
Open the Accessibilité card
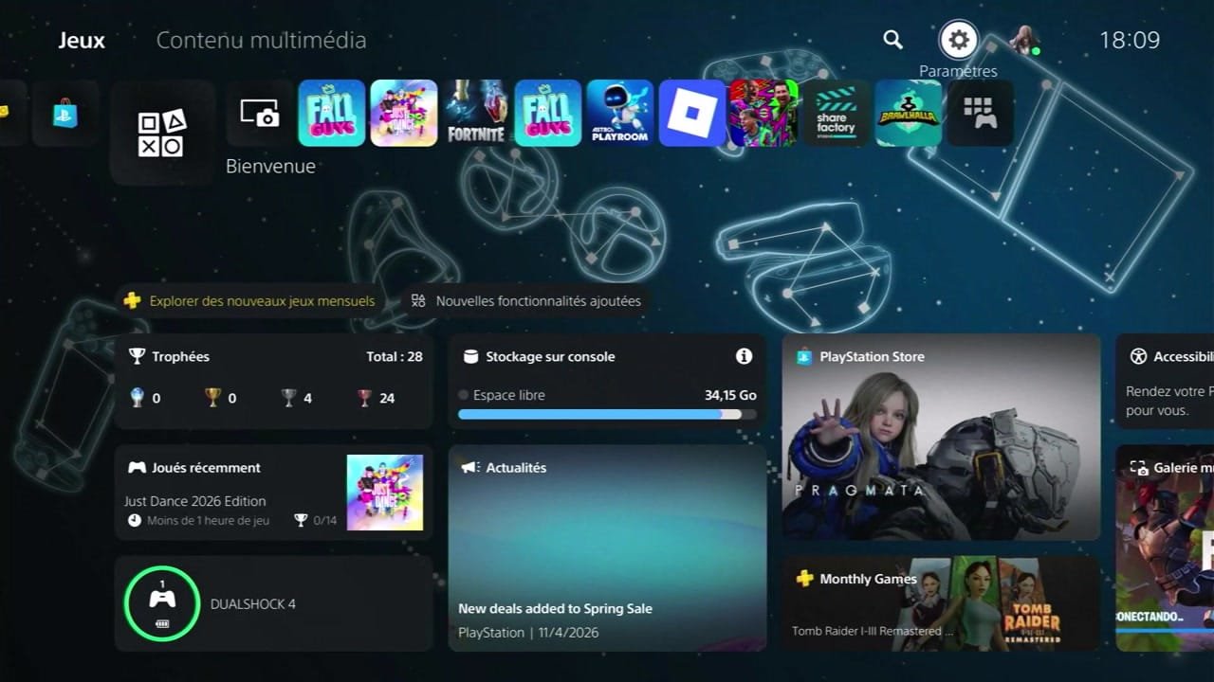coord(1166,381)
